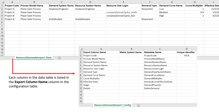Viewport: 219px width, 112px height.
Task: Select 'DemandMultiplier' metadata cell
Action: (160, 78)
